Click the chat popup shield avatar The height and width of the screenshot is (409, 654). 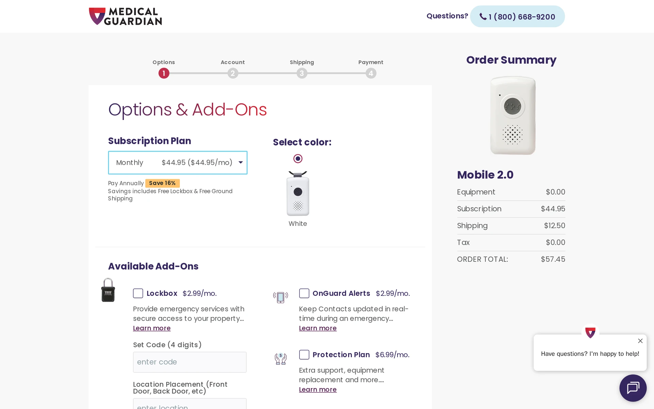(x=590, y=332)
